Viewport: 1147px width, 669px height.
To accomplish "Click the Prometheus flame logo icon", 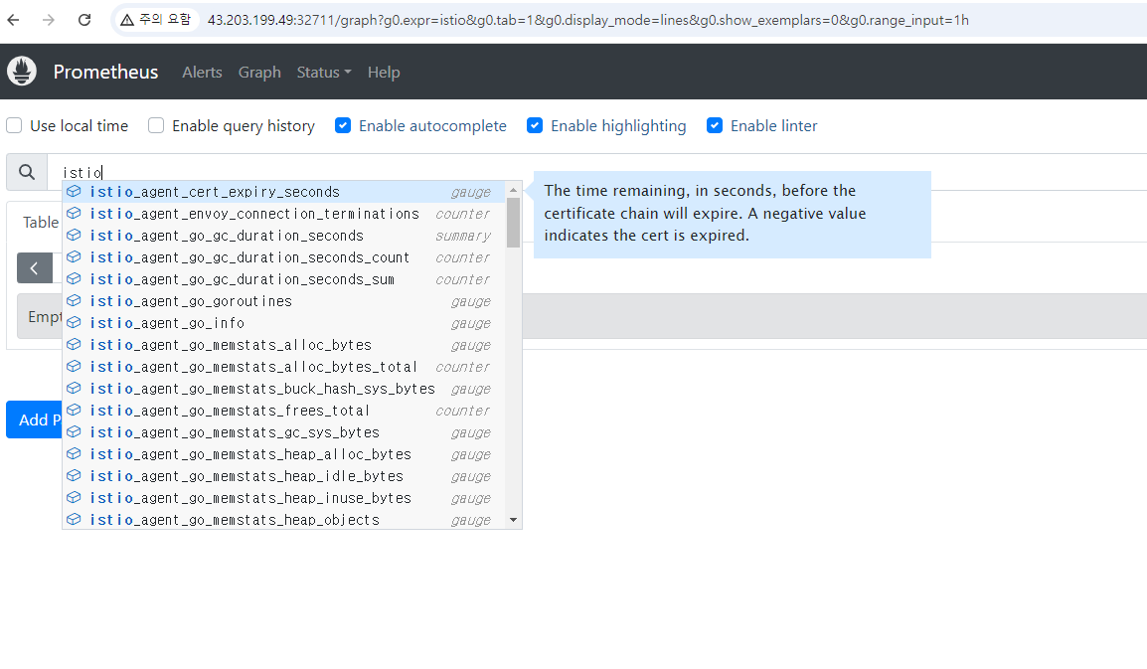I will pos(22,71).
